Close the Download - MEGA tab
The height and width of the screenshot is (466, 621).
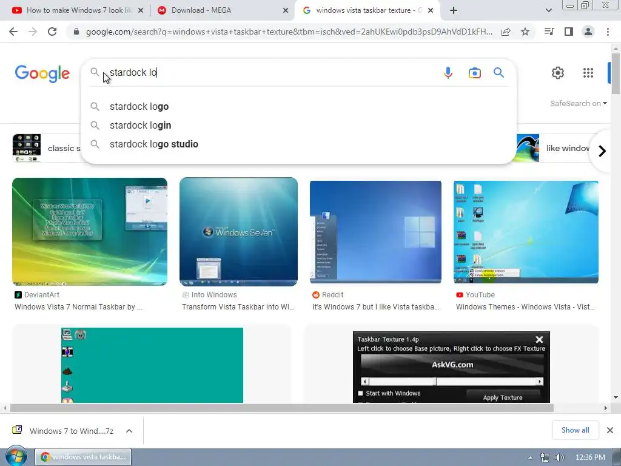click(286, 11)
